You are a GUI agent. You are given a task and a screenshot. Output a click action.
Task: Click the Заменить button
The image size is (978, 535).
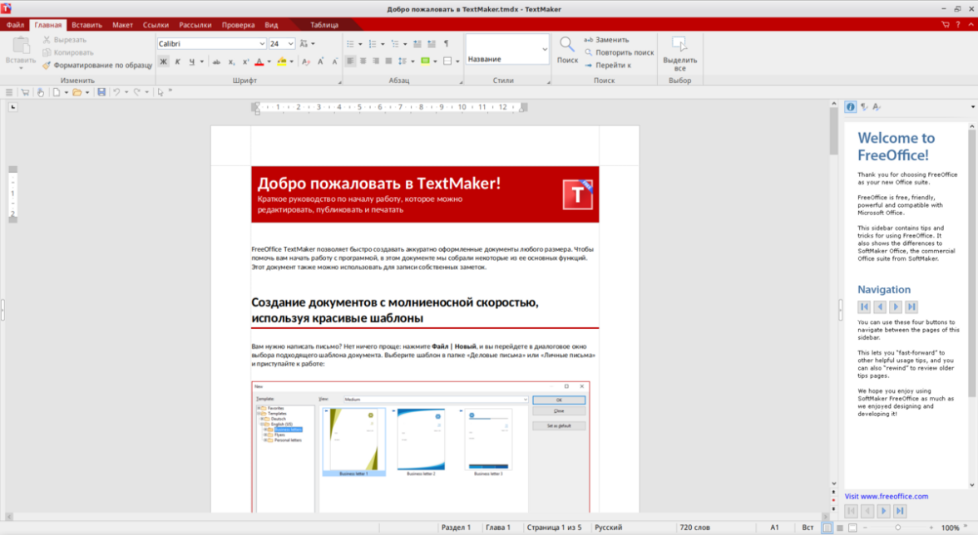click(607, 40)
